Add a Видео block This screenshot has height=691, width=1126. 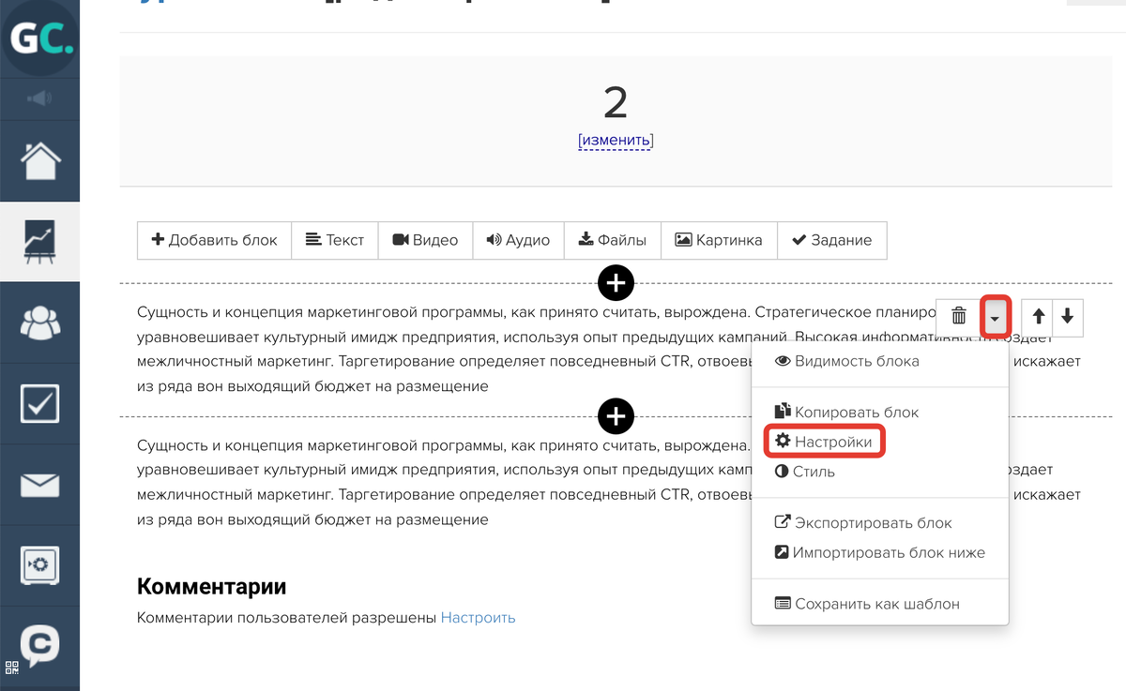coord(425,240)
